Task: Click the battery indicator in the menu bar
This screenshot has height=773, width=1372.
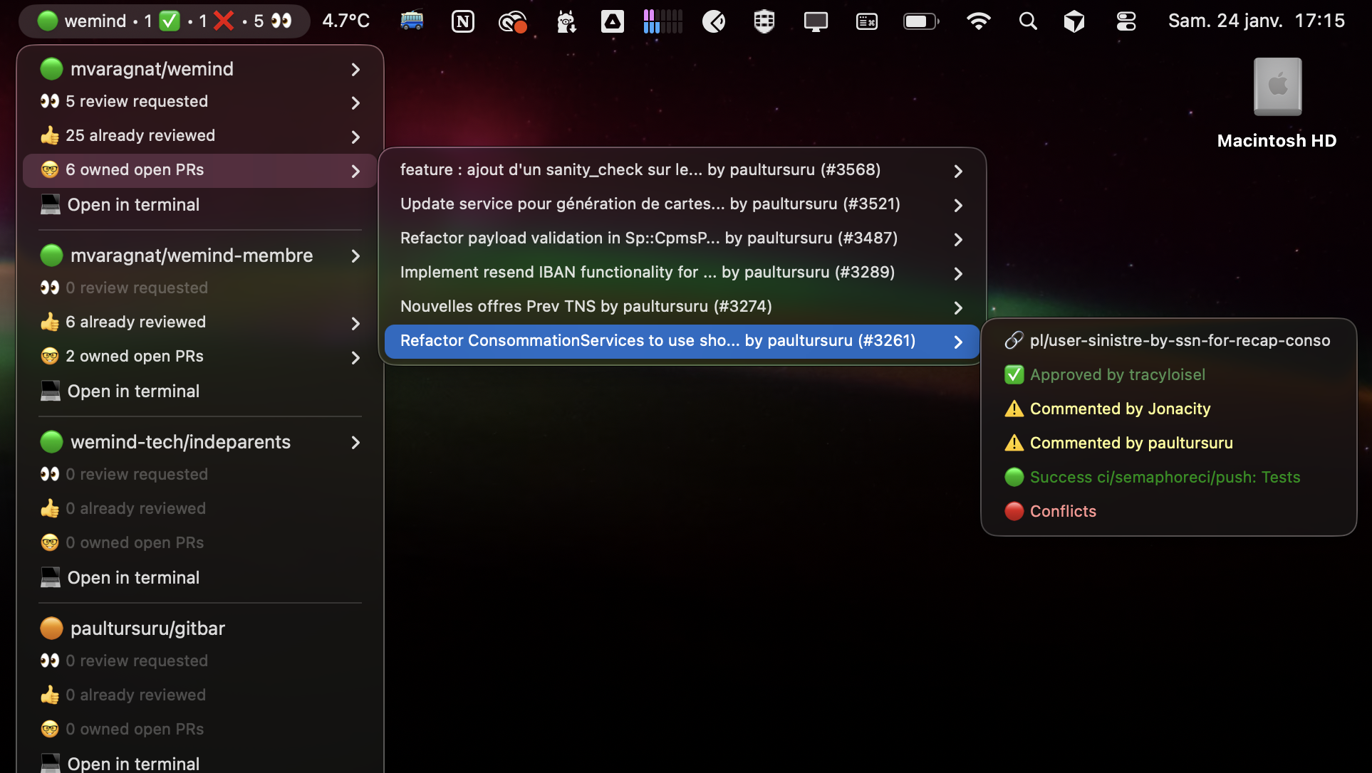Action: pos(920,21)
